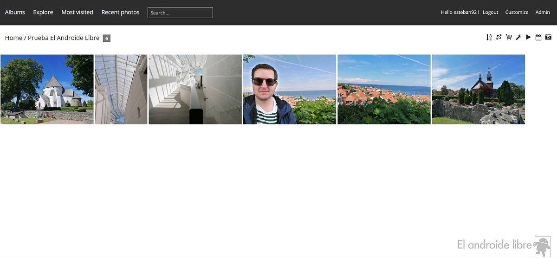Open the Customize link
The height and width of the screenshot is (258, 557).
517,13
